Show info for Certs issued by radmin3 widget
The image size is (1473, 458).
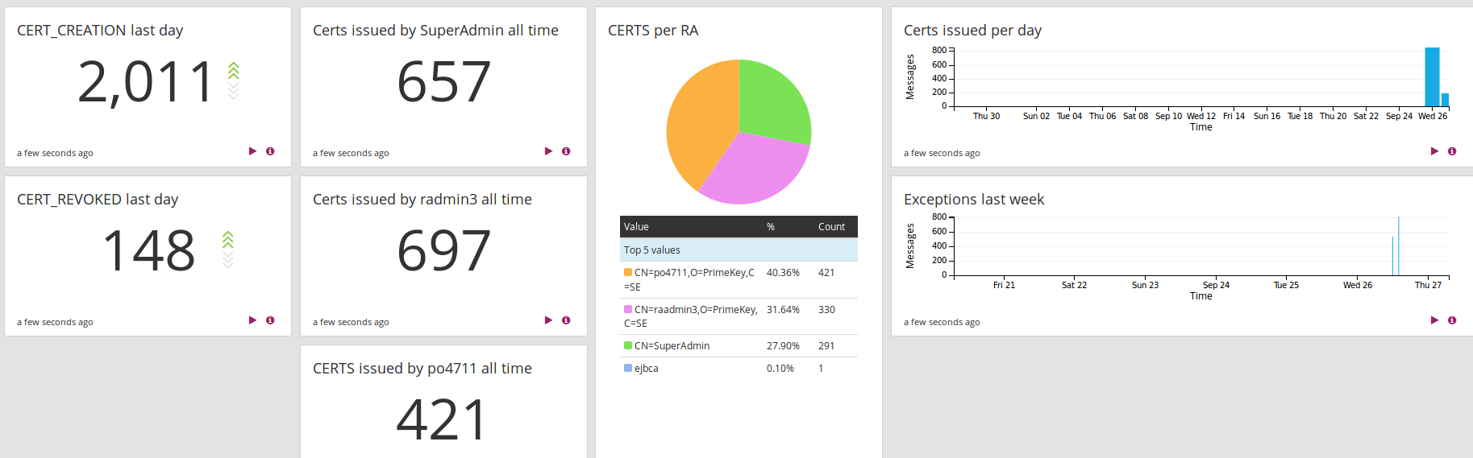point(566,320)
